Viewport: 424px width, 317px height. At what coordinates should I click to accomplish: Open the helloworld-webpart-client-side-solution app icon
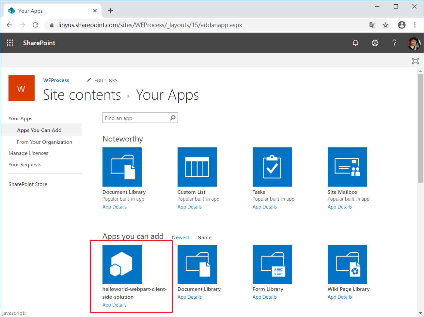[122, 264]
